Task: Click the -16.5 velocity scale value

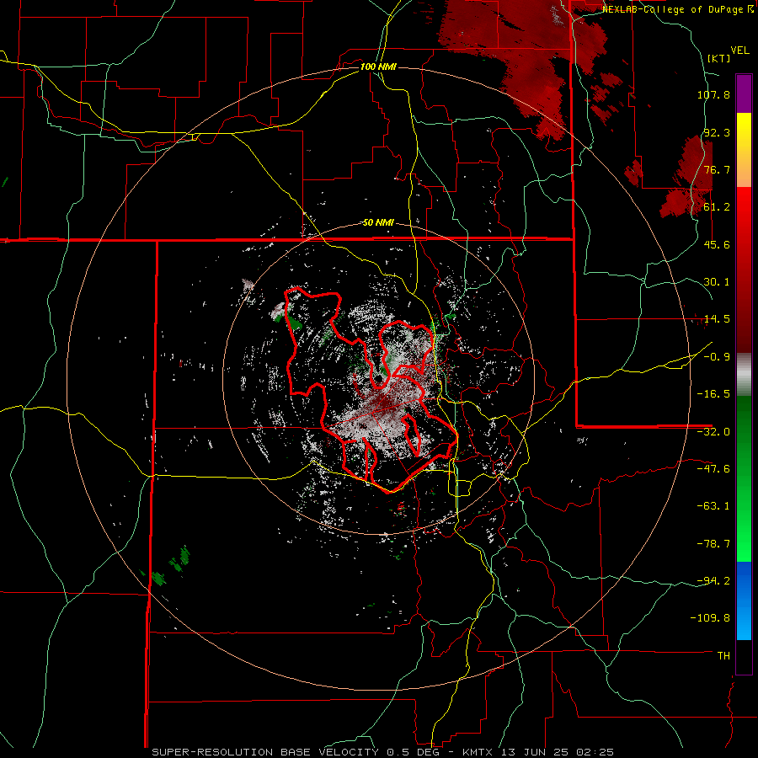Action: pos(713,394)
